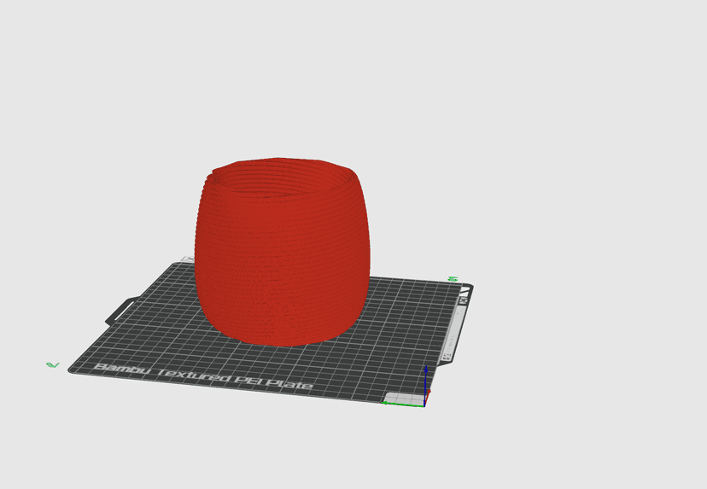Viewport: 707px width, 489px height.
Task: Click the green axis arrow at origin
Action: 403,405
